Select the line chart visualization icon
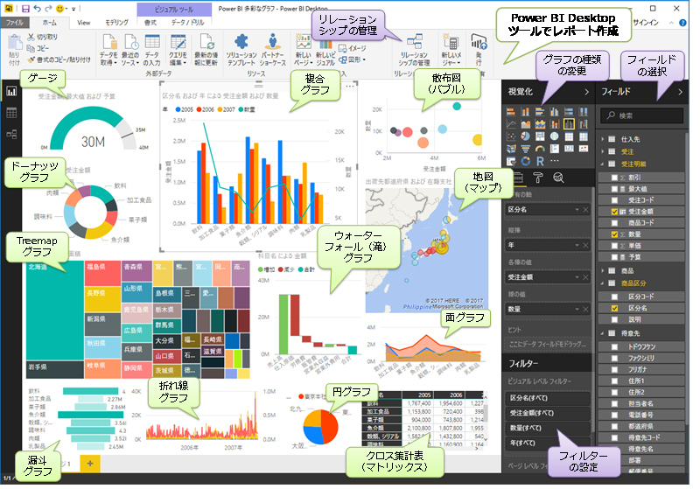This screenshot has width=700, height=489. tap(511, 124)
